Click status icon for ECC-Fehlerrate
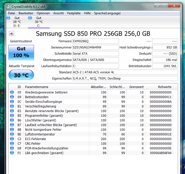 click(12, 139)
